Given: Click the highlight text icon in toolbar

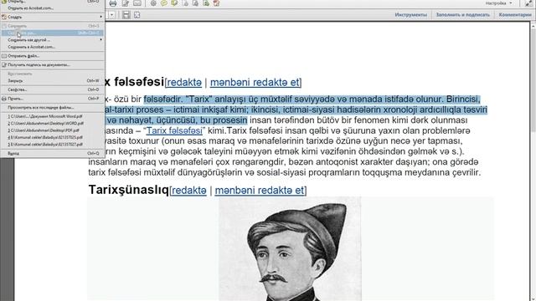Looking at the screenshot, I should [x=174, y=3].
